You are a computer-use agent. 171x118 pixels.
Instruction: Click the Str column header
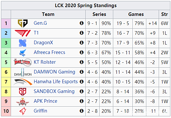[x=165, y=14]
